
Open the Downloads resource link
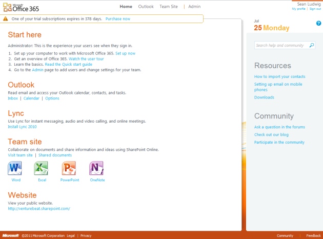click(x=264, y=97)
